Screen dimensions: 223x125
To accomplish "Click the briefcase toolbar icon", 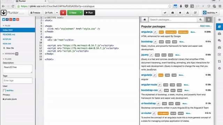I will click(172, 12).
